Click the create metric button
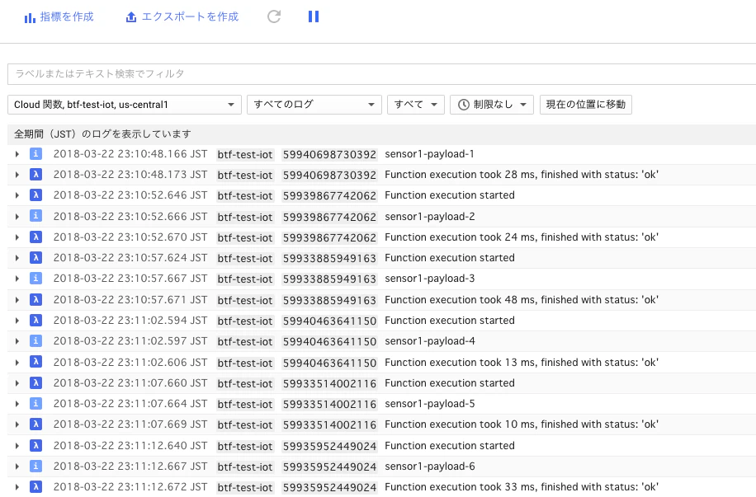The width and height of the screenshot is (756, 497). [x=59, y=16]
